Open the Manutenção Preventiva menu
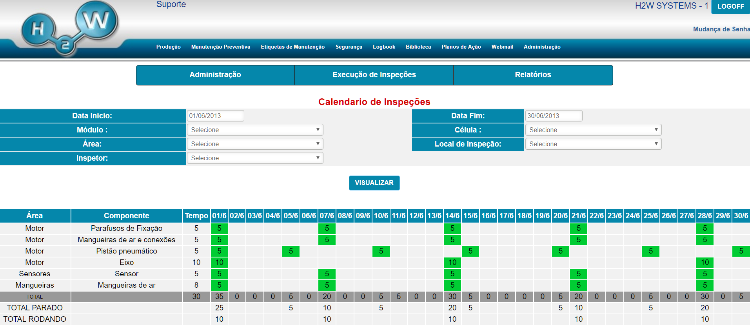The image size is (750, 328). 220,47
